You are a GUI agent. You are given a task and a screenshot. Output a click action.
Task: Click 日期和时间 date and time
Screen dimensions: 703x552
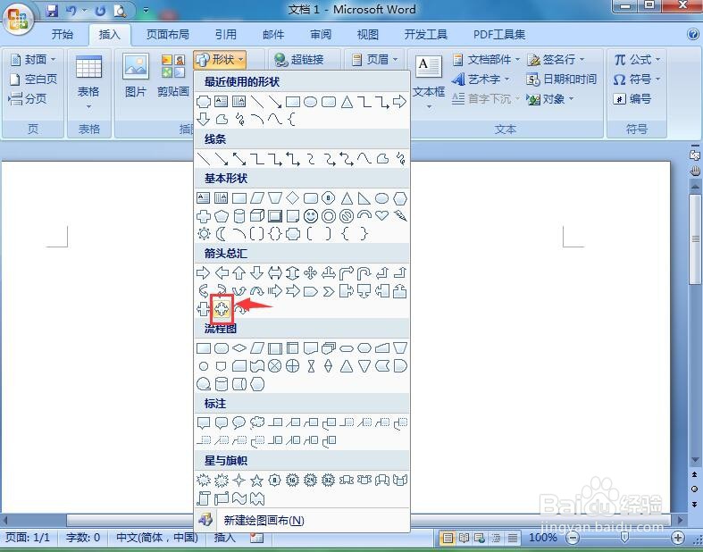[561, 79]
